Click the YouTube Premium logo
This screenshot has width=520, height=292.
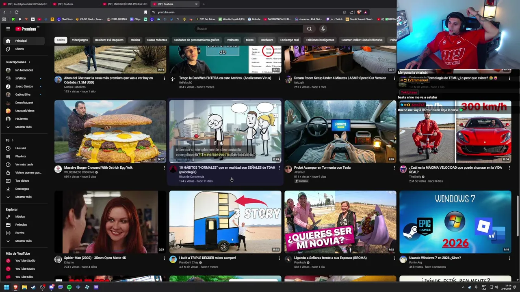[x=26, y=29]
